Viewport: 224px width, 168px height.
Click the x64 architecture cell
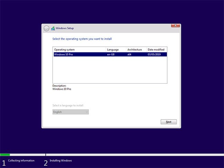[x=129, y=54]
